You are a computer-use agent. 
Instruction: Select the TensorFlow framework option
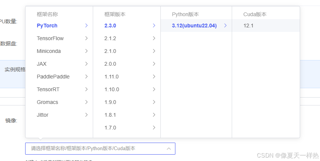point(59,38)
